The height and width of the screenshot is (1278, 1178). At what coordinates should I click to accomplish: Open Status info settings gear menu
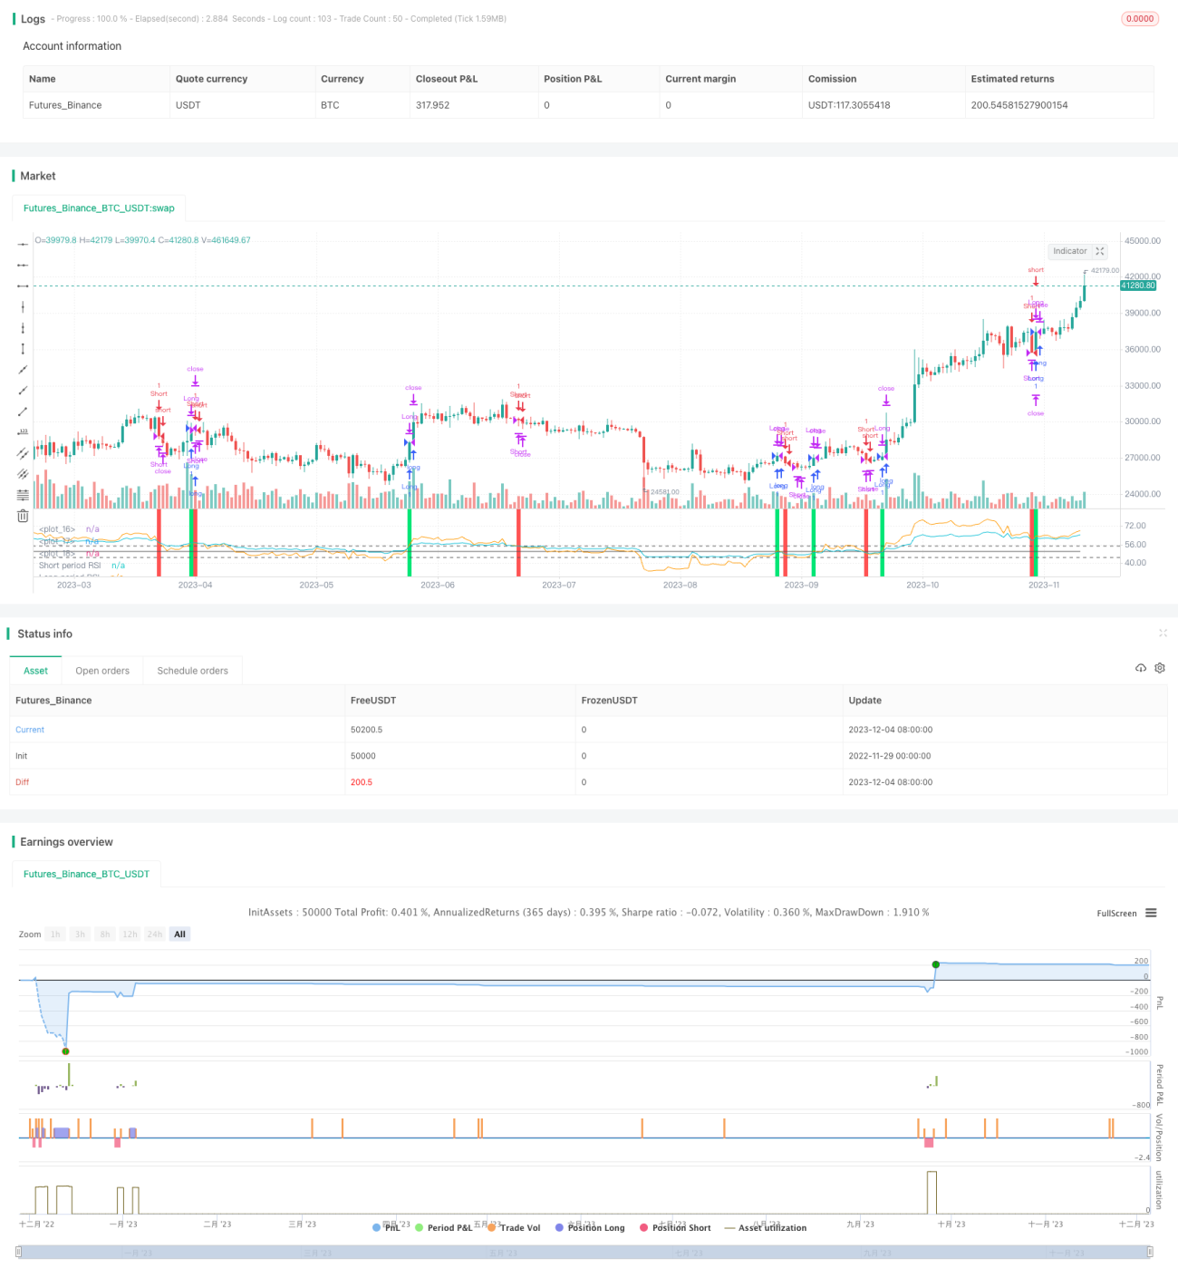pyautogui.click(x=1160, y=668)
